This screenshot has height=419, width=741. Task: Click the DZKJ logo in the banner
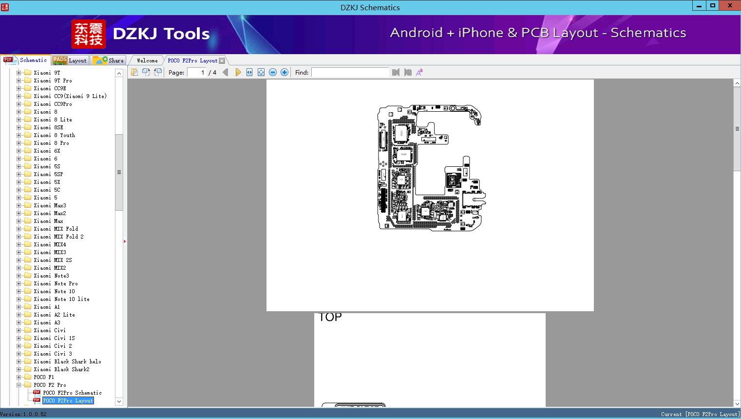(x=88, y=34)
